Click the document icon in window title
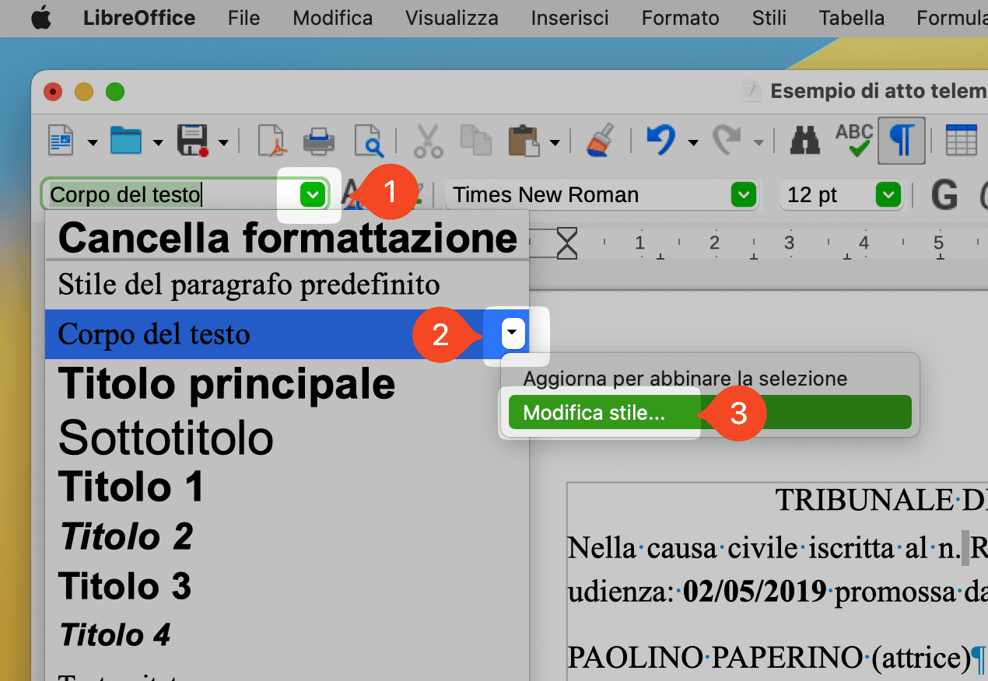Screen dimensions: 988x681 [x=752, y=91]
